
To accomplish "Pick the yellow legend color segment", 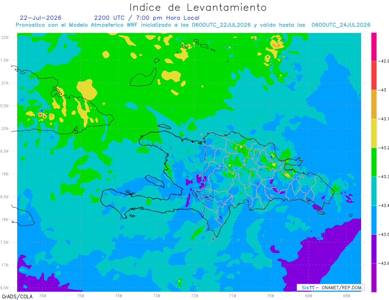I will [374, 133].
